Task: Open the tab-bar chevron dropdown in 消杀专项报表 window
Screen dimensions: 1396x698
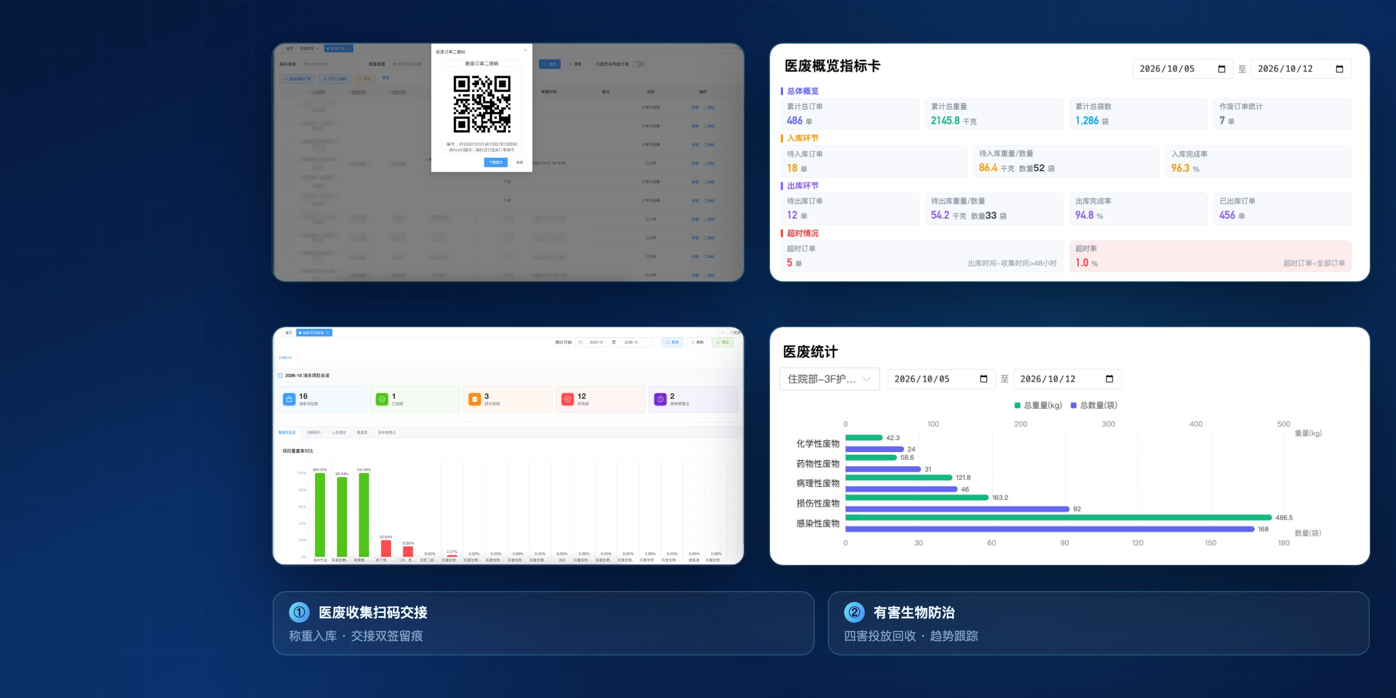Action: coord(723,333)
